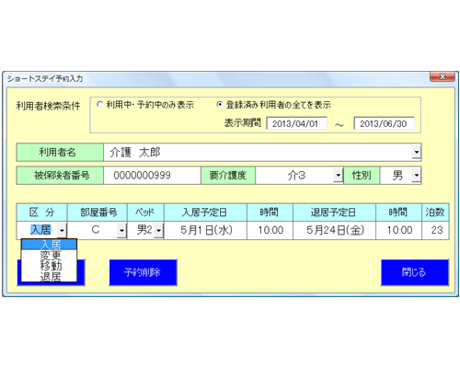Click the 退居予定日 cell 5月24日(金)
Image resolution: width=460 pixels, height=368 pixels.
click(x=335, y=230)
